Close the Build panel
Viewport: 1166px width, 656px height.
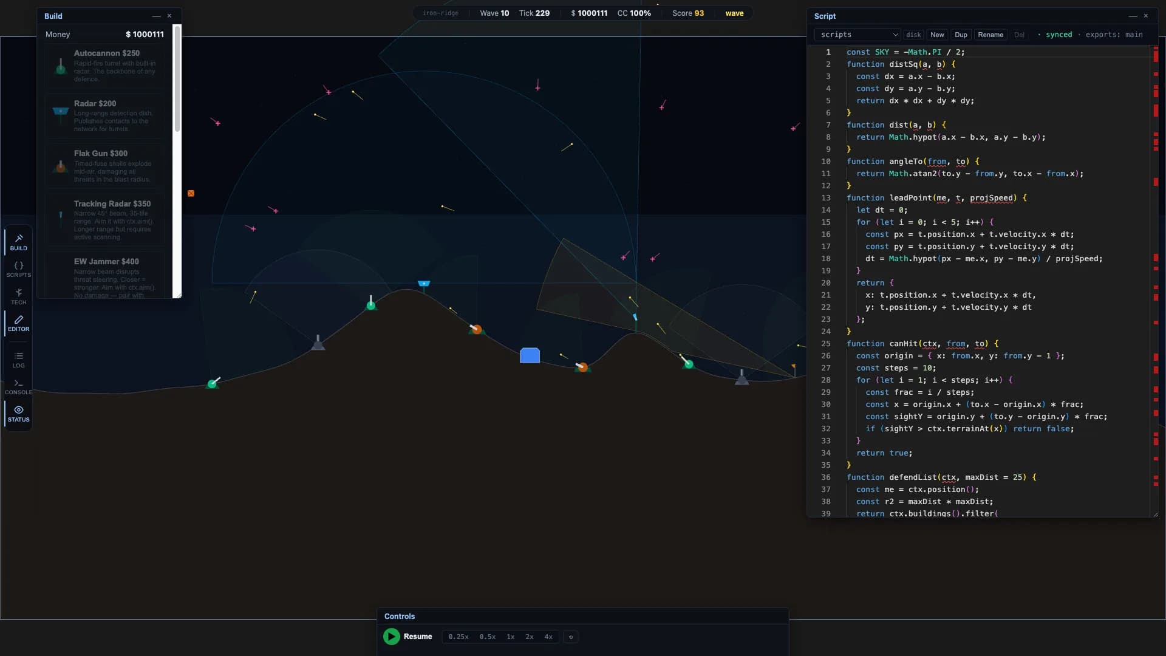point(169,16)
